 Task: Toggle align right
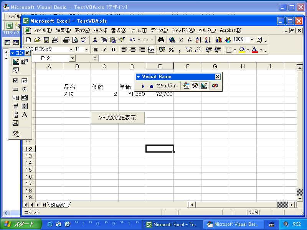click(x=142, y=50)
